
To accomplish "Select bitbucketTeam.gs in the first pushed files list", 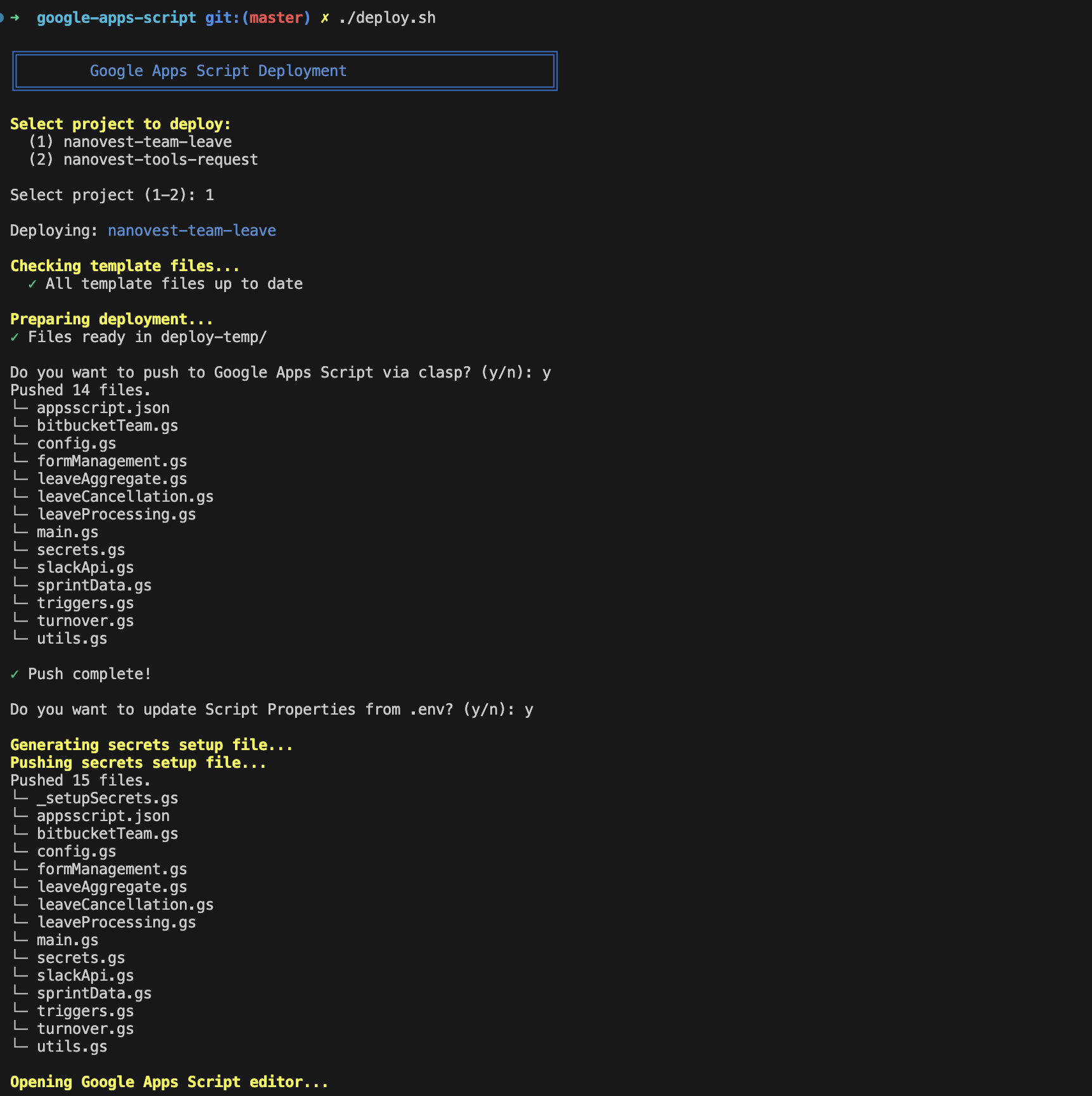I will click(108, 425).
